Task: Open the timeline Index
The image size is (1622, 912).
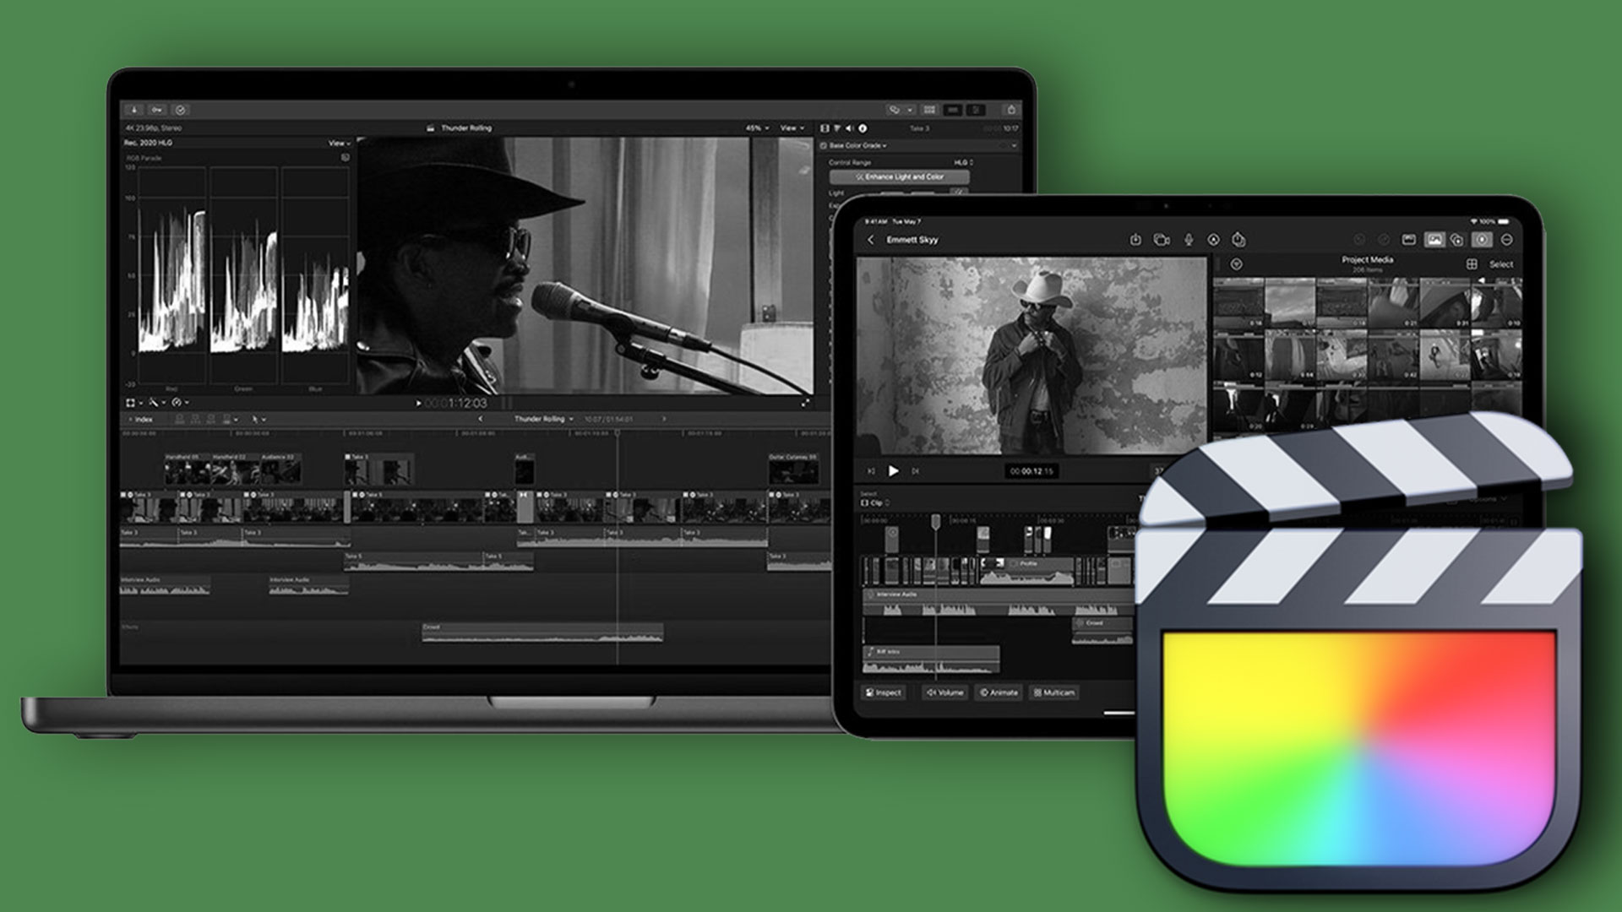Action: coord(140,419)
